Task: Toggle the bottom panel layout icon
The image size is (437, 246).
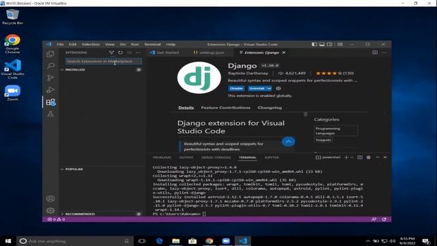Action: tap(322, 44)
